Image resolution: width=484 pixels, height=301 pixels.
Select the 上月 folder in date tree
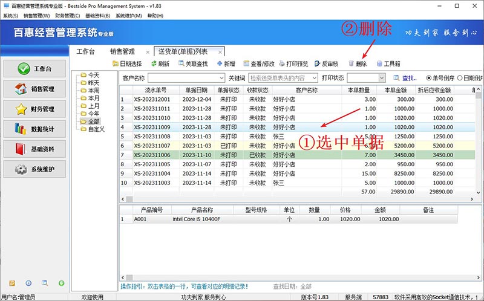coord(90,106)
